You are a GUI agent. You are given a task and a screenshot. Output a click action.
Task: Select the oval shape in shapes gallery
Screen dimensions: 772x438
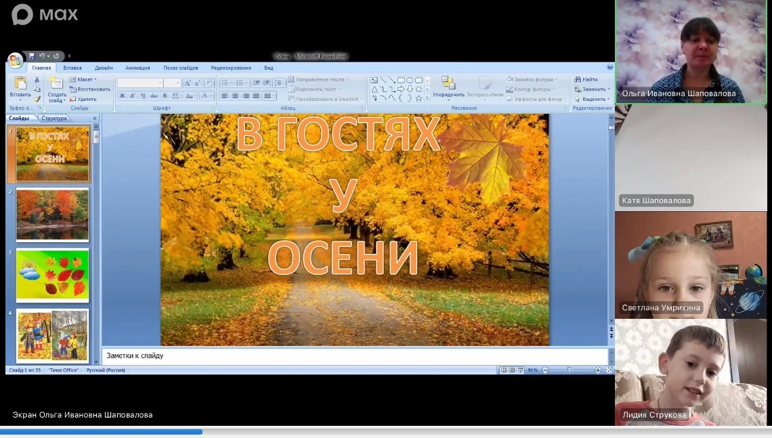[410, 80]
